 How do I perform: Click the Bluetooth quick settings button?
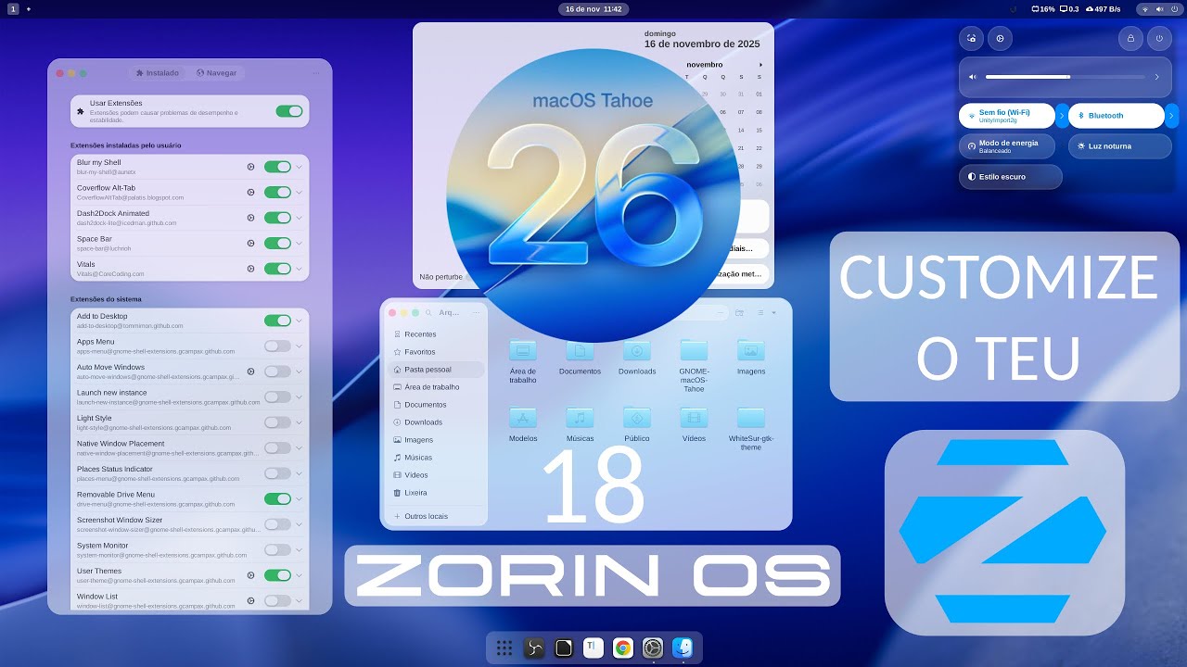pos(1117,116)
